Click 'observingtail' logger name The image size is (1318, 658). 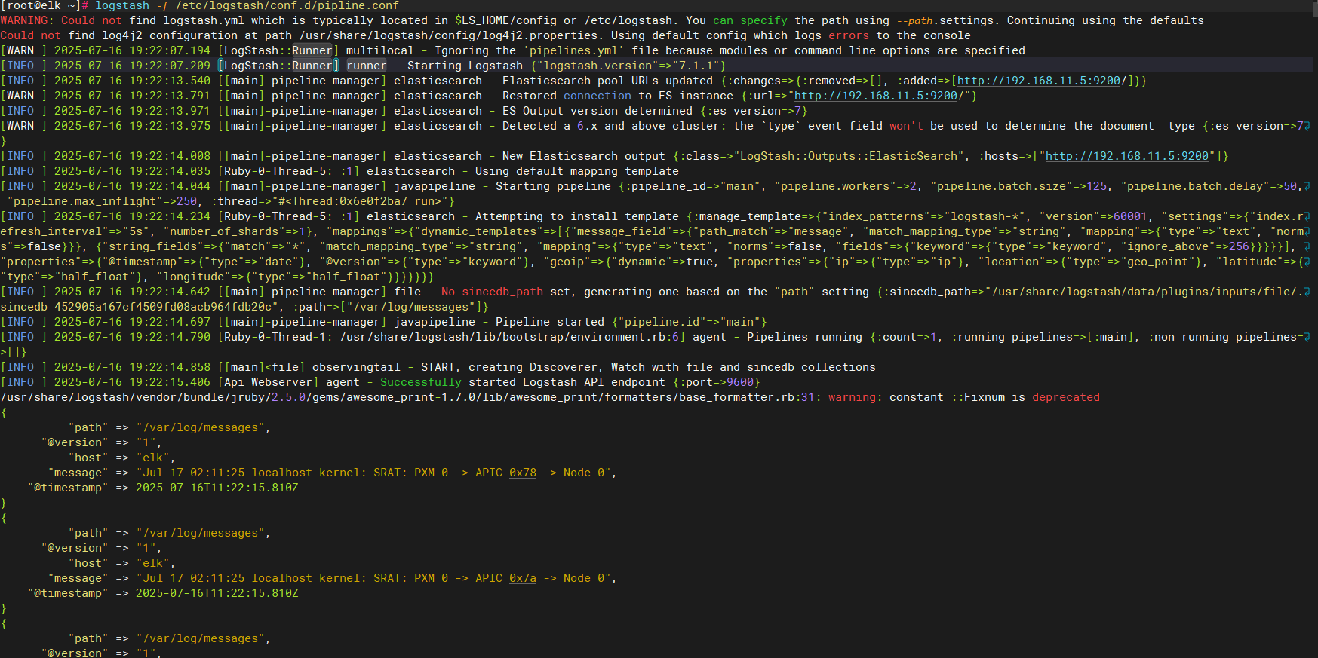click(356, 367)
